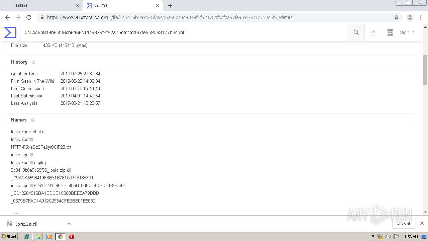Select the name Ionic.Zip.Partial.dll
This screenshot has height=241, width=428.
tap(29, 132)
